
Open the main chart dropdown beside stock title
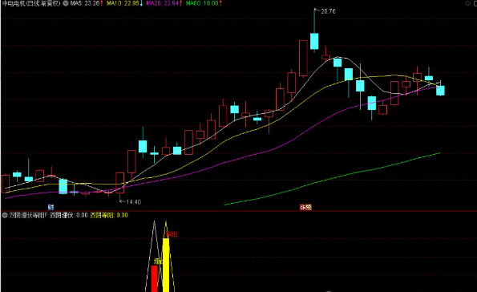pos(66,3)
